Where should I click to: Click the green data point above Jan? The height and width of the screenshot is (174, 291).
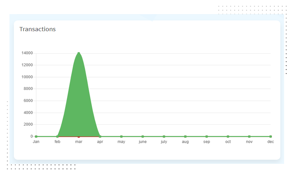[x=36, y=136]
